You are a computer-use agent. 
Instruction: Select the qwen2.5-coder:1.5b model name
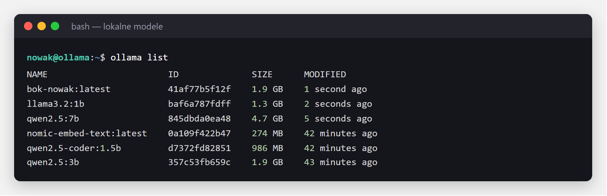[74, 148]
